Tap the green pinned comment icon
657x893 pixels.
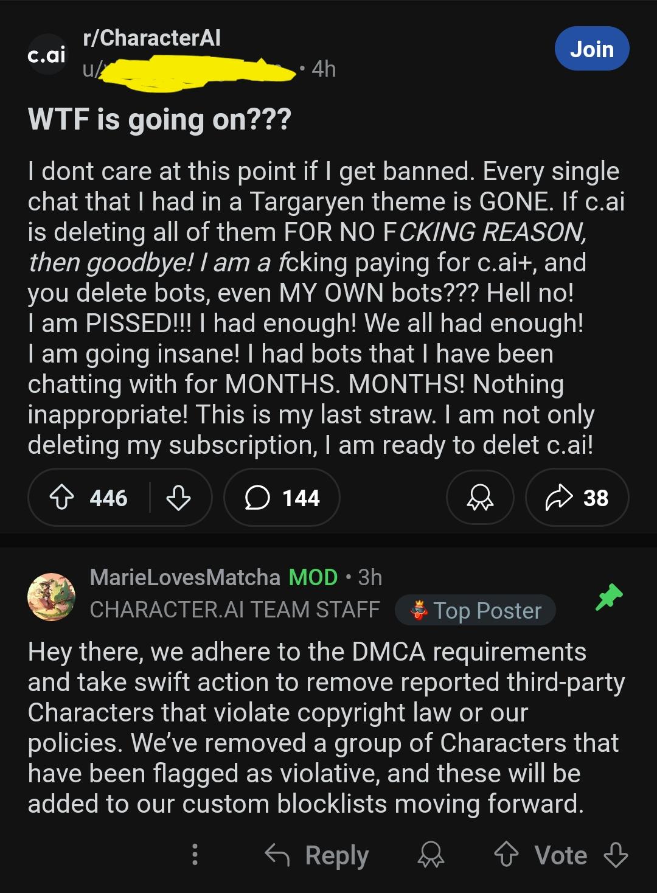(609, 596)
